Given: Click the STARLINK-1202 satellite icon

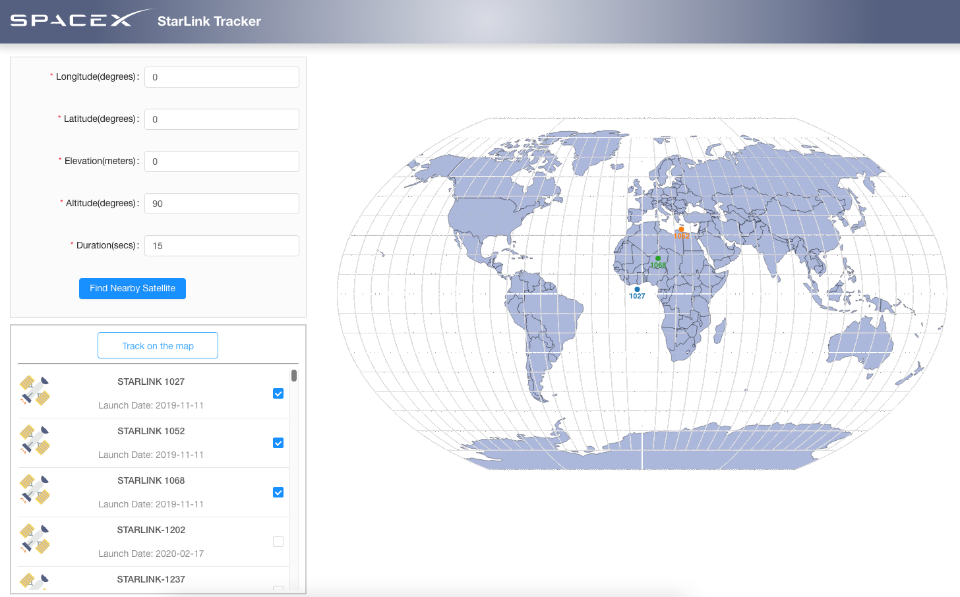Looking at the screenshot, I should click(x=35, y=539).
